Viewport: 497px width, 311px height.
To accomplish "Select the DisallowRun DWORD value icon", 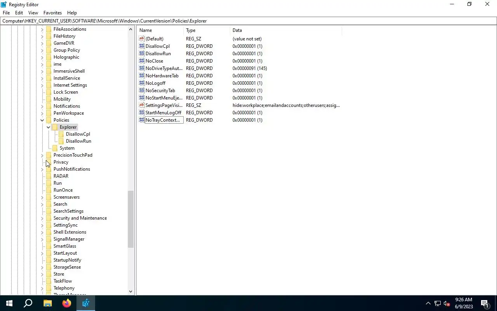I will coord(142,53).
